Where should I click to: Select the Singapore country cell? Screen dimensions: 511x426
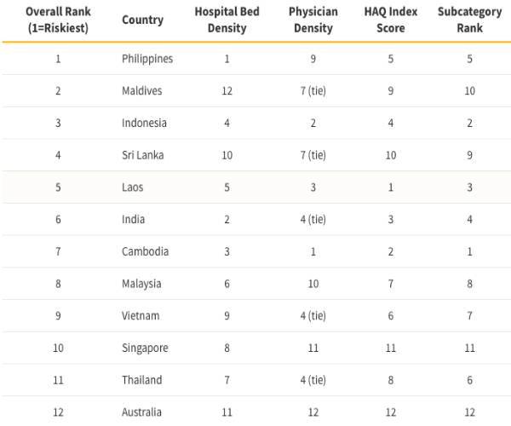(145, 348)
